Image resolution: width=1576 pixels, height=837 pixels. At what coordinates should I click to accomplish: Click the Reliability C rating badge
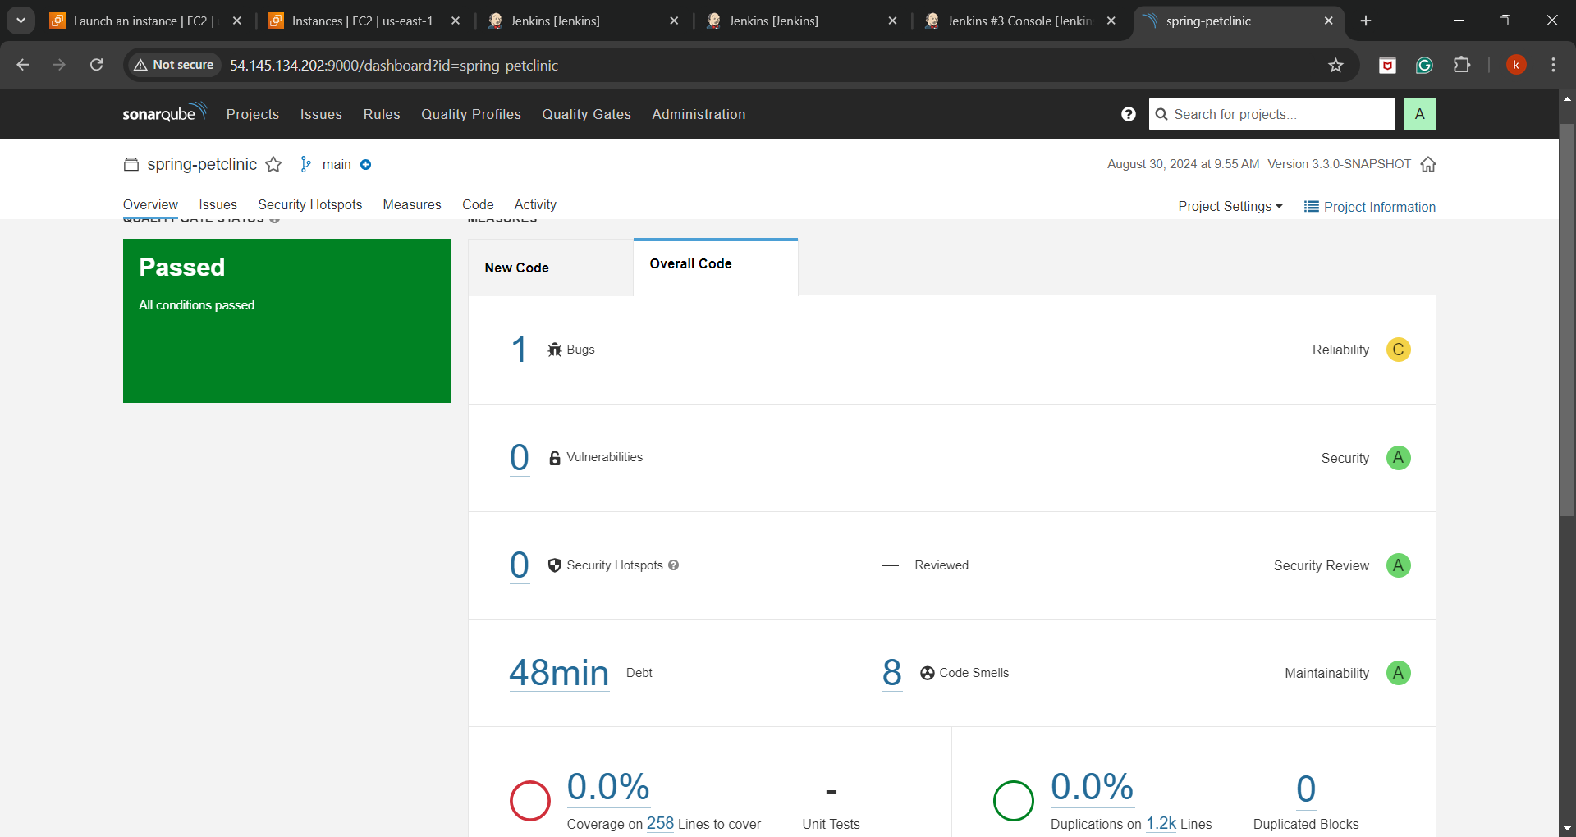1398,350
